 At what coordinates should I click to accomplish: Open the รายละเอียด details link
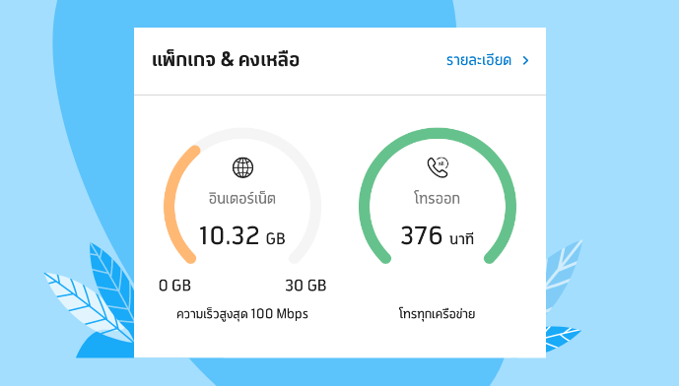479,60
